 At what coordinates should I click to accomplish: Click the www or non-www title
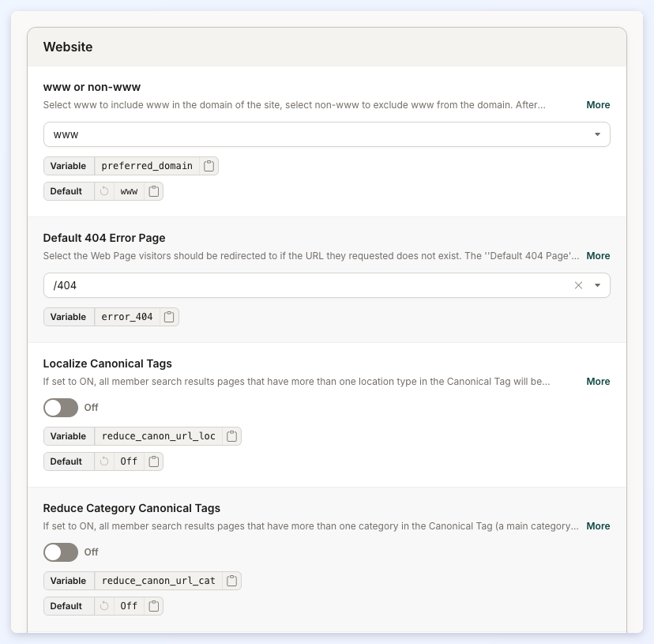(92, 87)
